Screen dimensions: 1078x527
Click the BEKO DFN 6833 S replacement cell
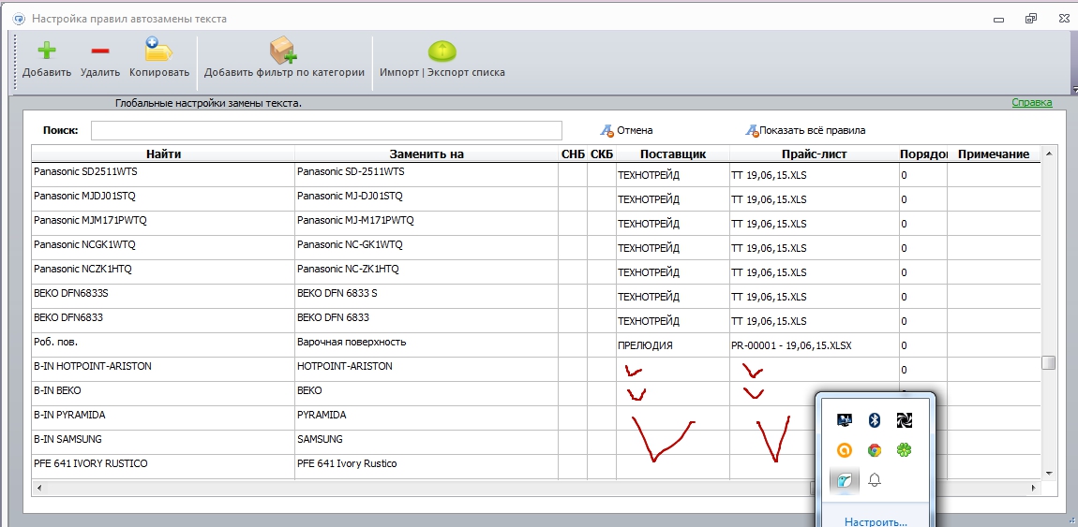(427, 296)
